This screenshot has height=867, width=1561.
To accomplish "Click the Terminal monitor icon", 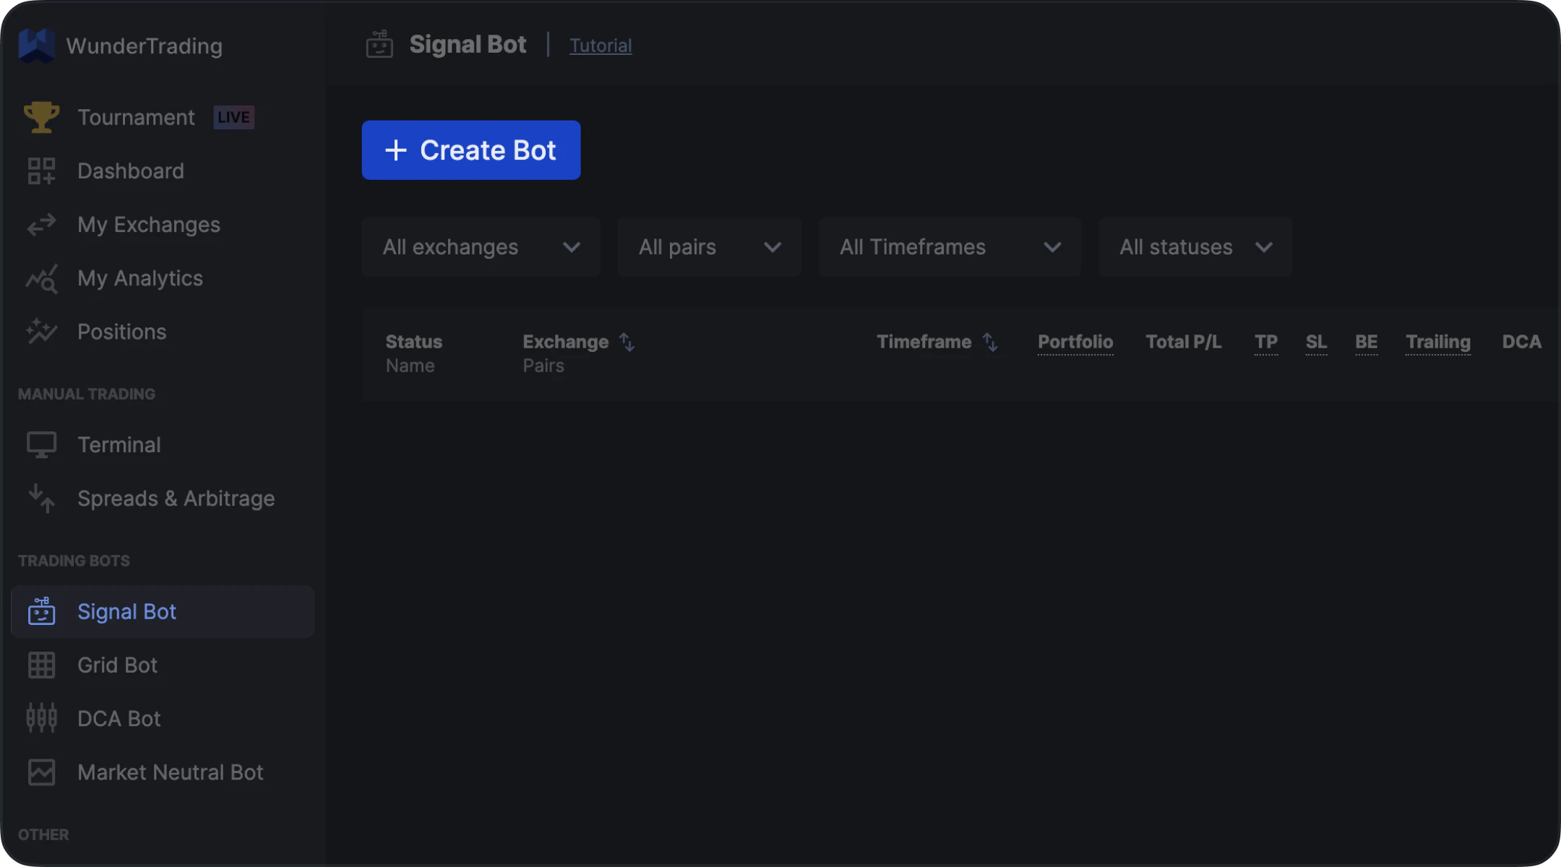I will coord(41,444).
